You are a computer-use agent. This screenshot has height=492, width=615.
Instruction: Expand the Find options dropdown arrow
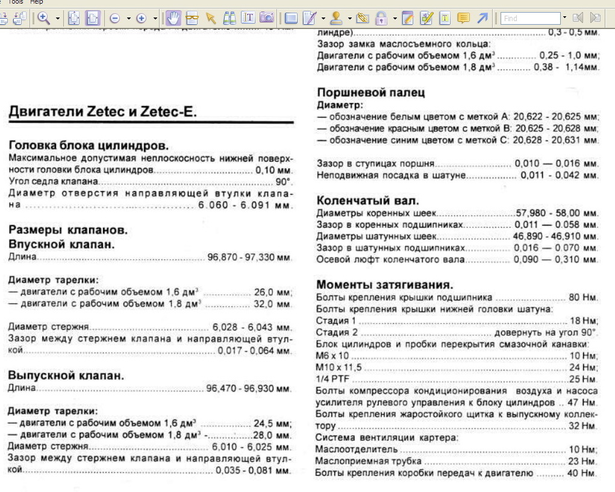click(564, 19)
